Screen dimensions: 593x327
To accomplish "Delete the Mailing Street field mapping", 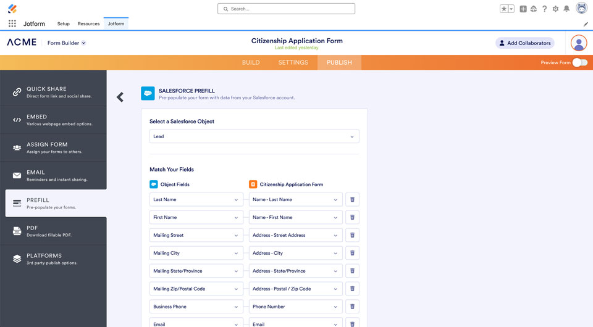I will point(352,235).
